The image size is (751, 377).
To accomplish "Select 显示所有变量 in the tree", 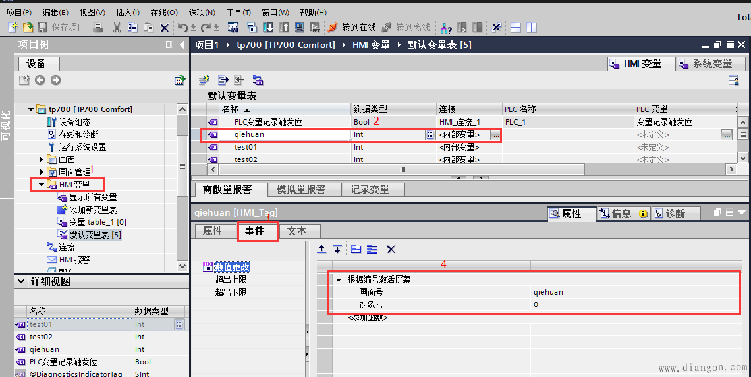I will [x=93, y=197].
